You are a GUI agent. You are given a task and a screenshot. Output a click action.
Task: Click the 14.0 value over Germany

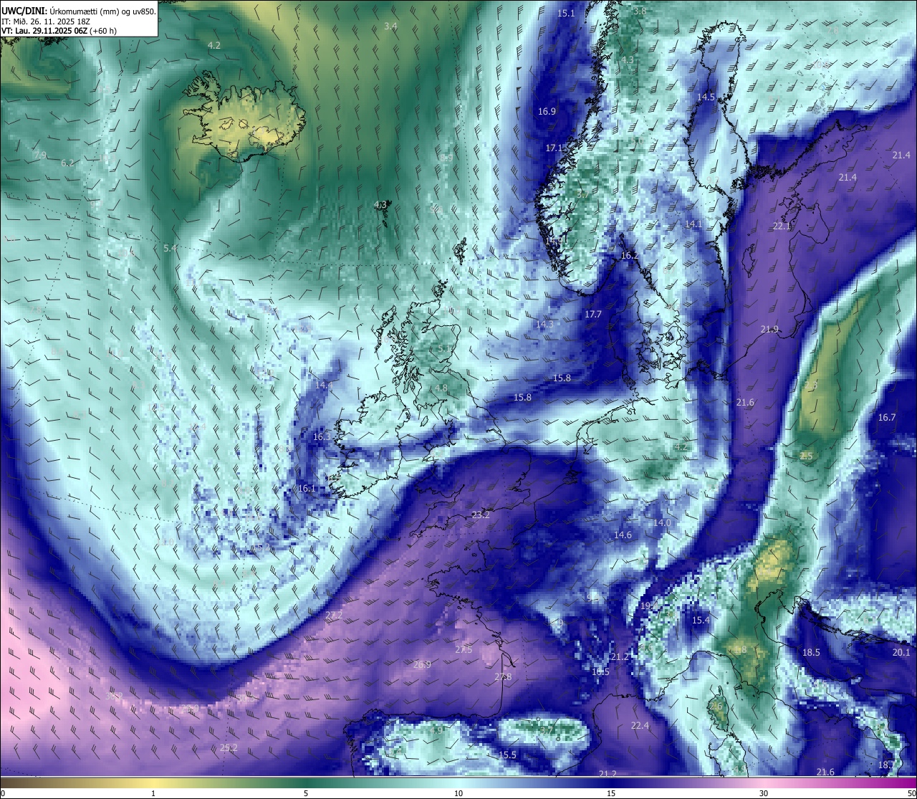662,522
